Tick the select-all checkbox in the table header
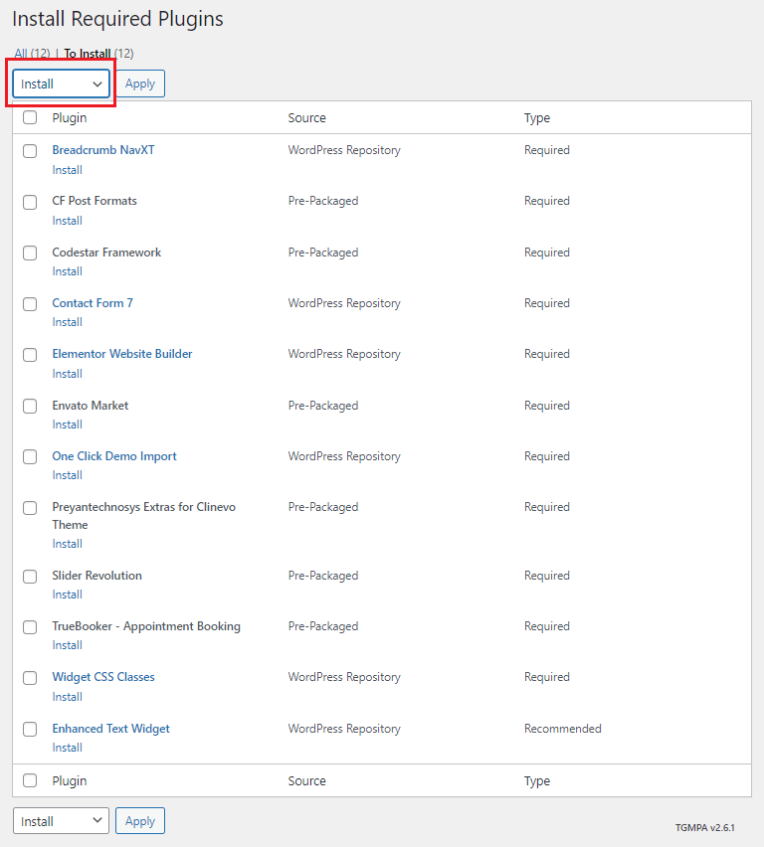764x847 pixels. point(30,117)
